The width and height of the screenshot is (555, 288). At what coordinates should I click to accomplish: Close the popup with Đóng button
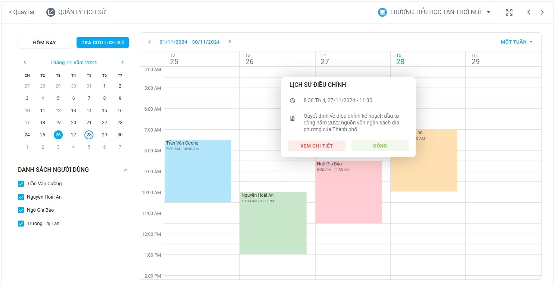tap(380, 146)
